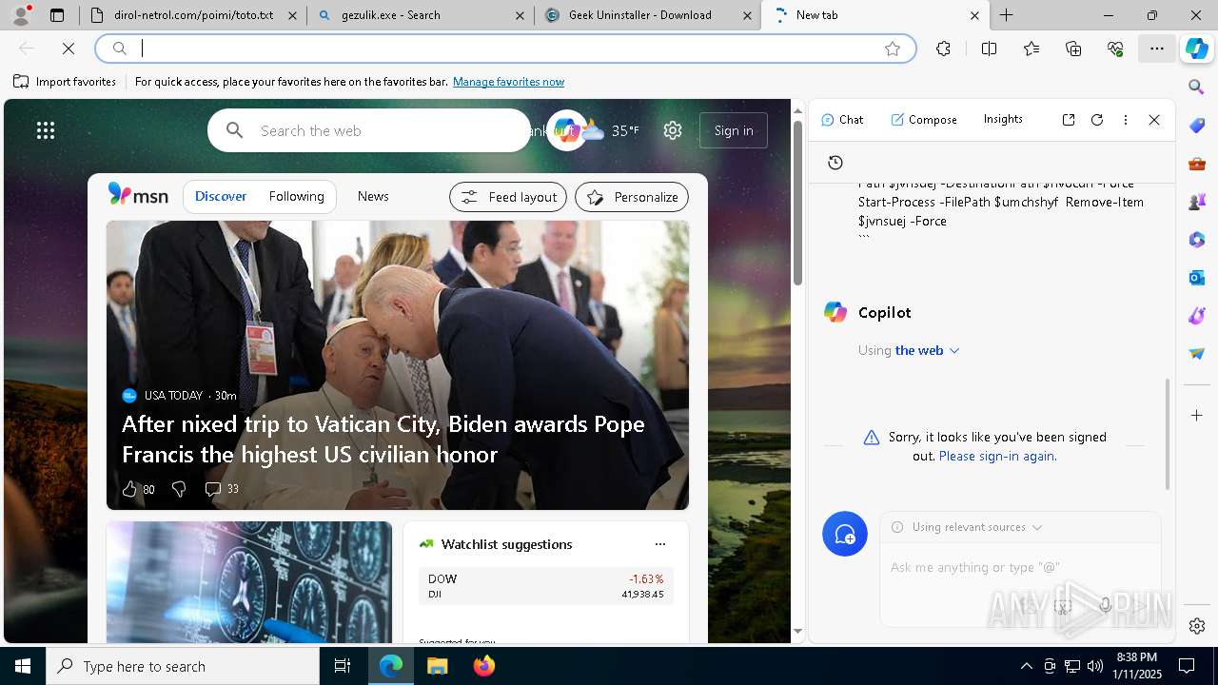Select the Copilot Insights tab
1218x685 pixels.
coord(1003,119)
